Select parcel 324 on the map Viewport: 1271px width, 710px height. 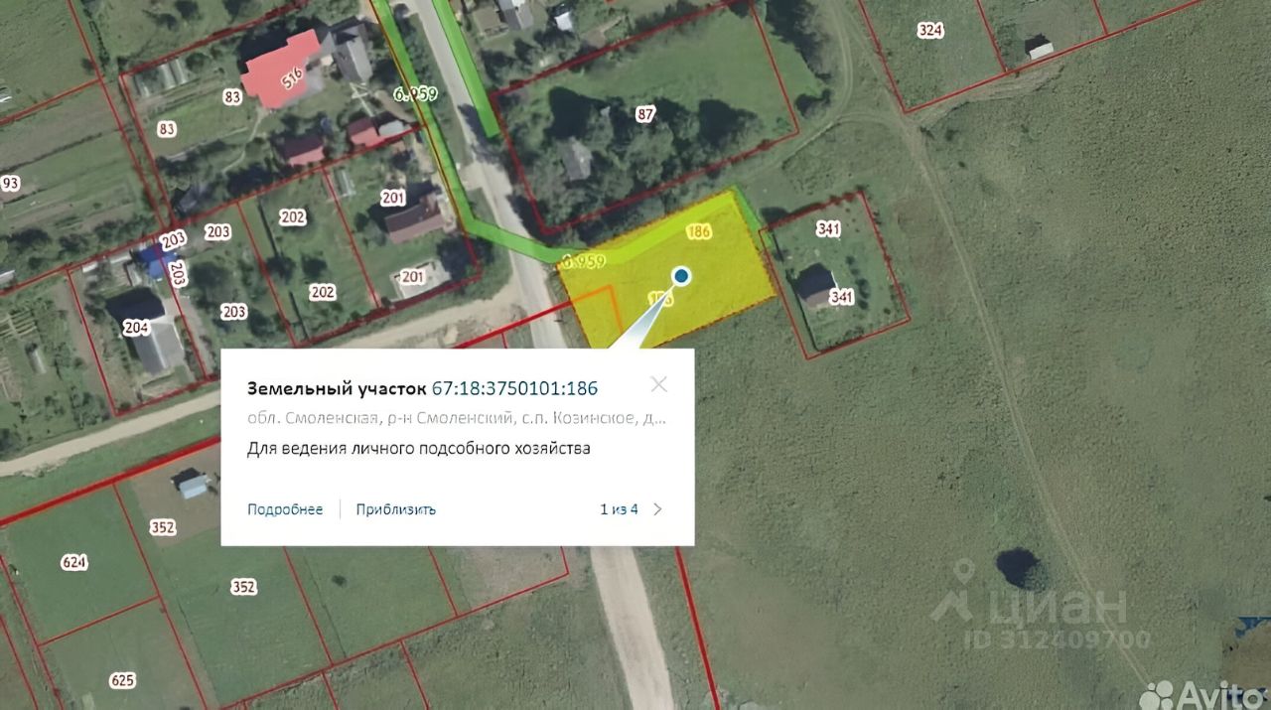pyautogui.click(x=930, y=31)
